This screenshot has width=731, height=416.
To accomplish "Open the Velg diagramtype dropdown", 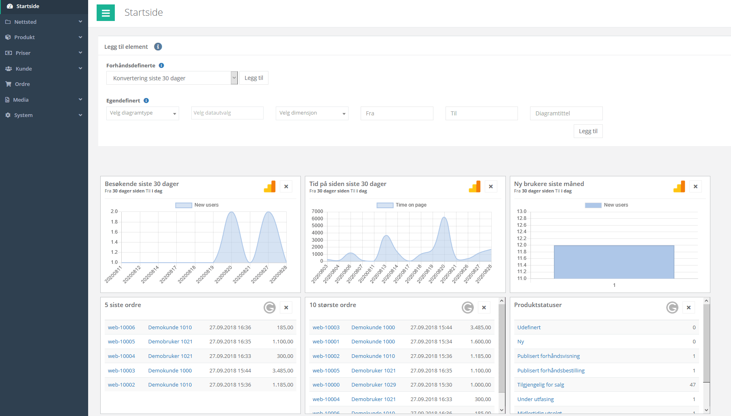I will pos(143,113).
